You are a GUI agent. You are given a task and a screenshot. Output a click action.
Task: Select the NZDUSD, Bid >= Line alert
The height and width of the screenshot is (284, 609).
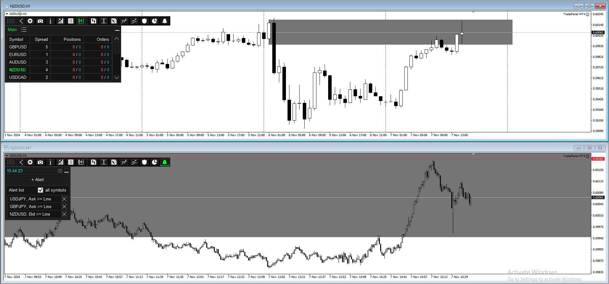pyautogui.click(x=34, y=214)
